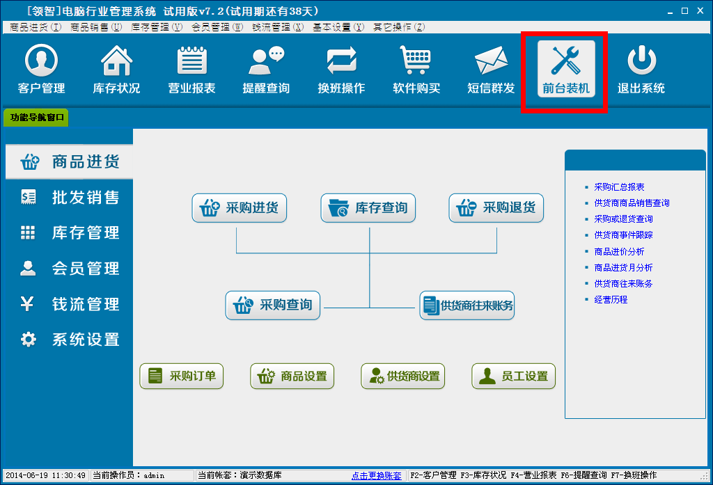This screenshot has width=713, height=485.
Task: Click the 员工设置 button
Action: tap(514, 376)
